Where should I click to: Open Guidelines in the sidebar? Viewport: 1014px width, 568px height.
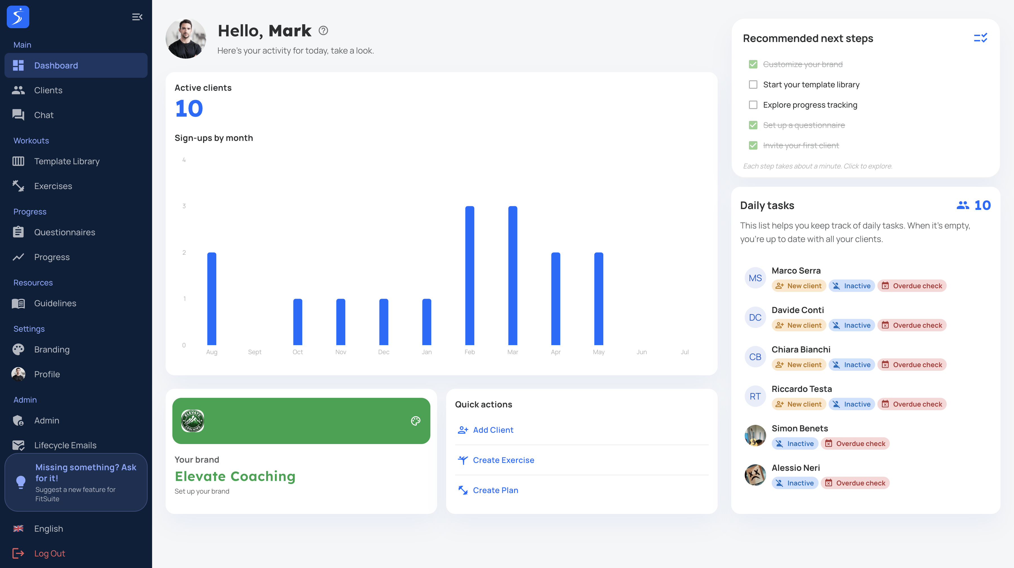[x=76, y=303]
